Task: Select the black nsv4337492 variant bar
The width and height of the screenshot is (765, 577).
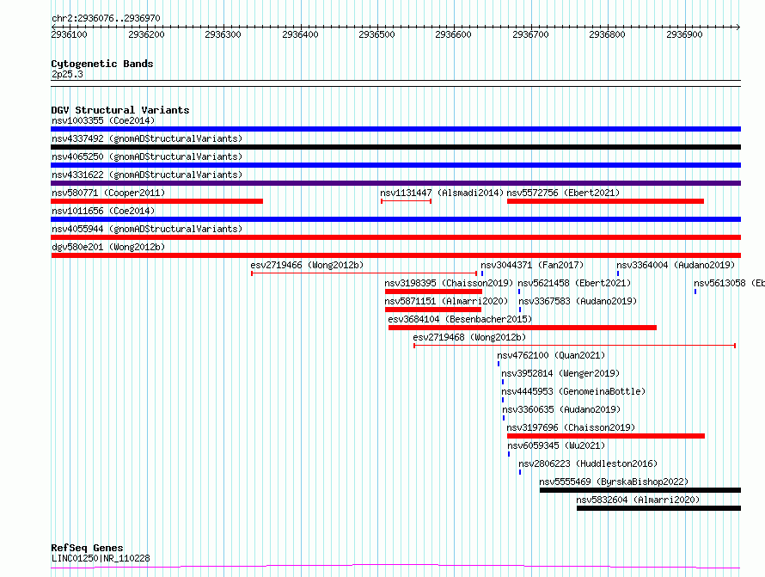Action: coord(395,147)
